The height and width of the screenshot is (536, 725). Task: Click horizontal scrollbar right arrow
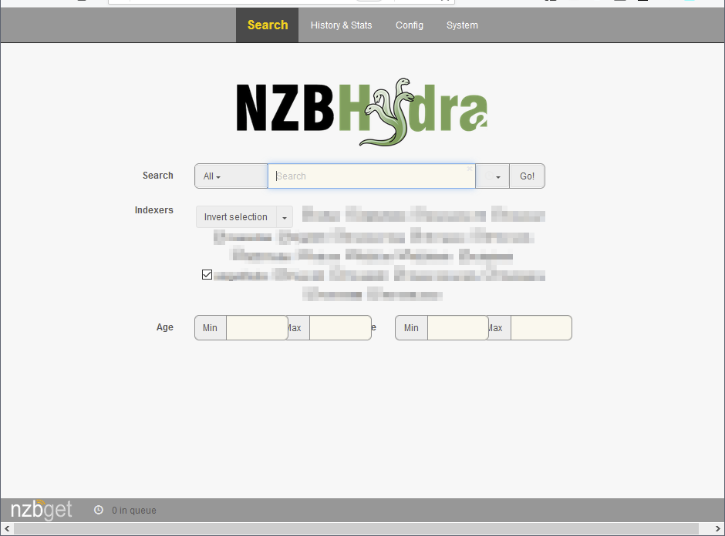pyautogui.click(x=717, y=528)
